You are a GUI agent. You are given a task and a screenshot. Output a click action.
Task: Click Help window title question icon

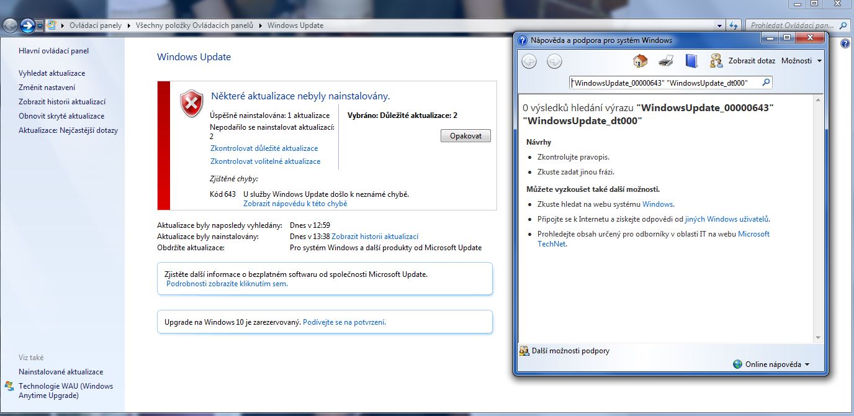pyautogui.click(x=522, y=40)
